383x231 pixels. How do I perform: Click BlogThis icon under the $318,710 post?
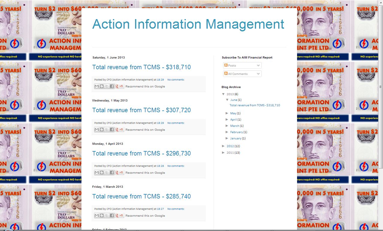[x=102, y=87]
